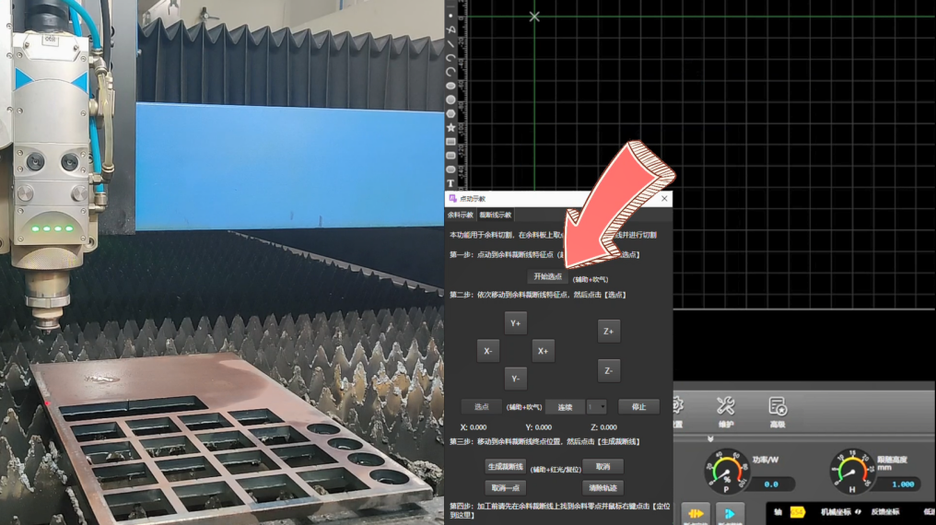The image size is (936, 525).
Task: Click the blue resume play icon button
Action: 730,514
